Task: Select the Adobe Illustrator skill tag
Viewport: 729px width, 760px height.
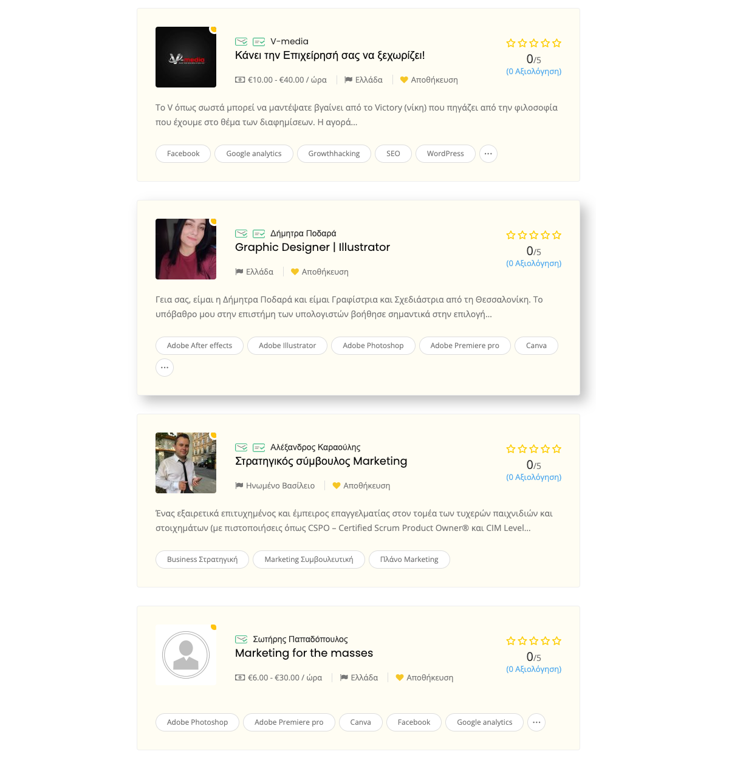Action: [287, 346]
